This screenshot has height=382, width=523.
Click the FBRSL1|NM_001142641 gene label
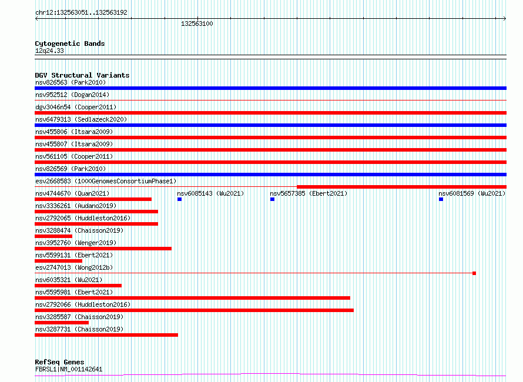point(69,369)
